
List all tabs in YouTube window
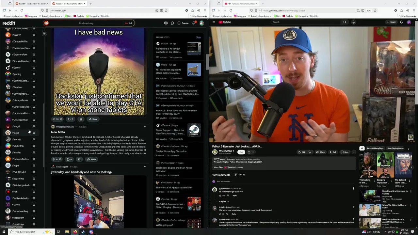click(385, 4)
